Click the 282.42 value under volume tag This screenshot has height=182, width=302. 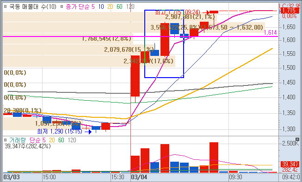tap(290, 170)
